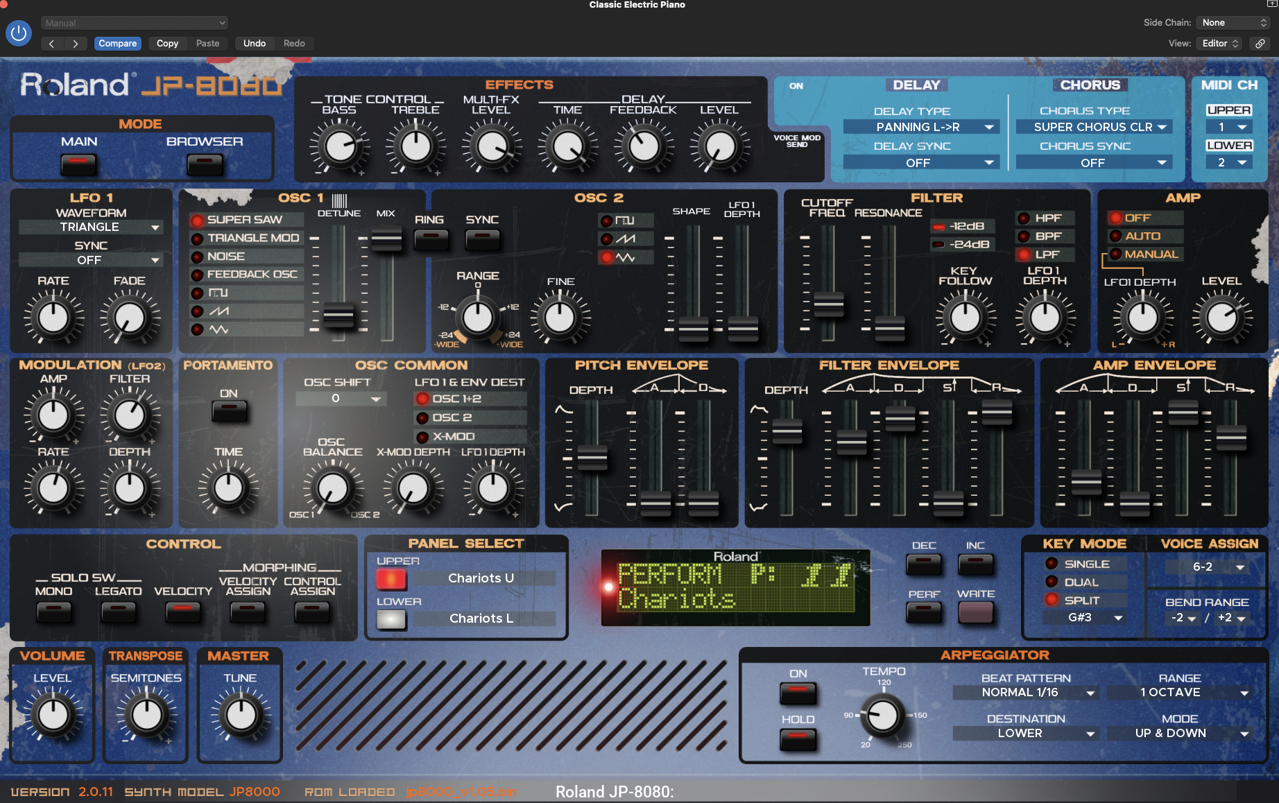This screenshot has height=803, width=1279.
Task: Select the Upper panel button
Action: point(391,578)
